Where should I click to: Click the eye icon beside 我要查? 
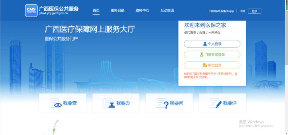tap(58, 105)
